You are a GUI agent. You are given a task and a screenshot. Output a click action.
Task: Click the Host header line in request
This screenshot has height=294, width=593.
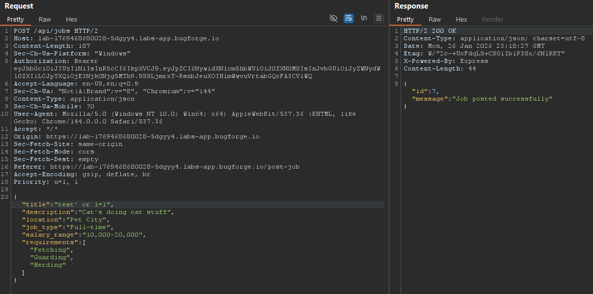116,38
